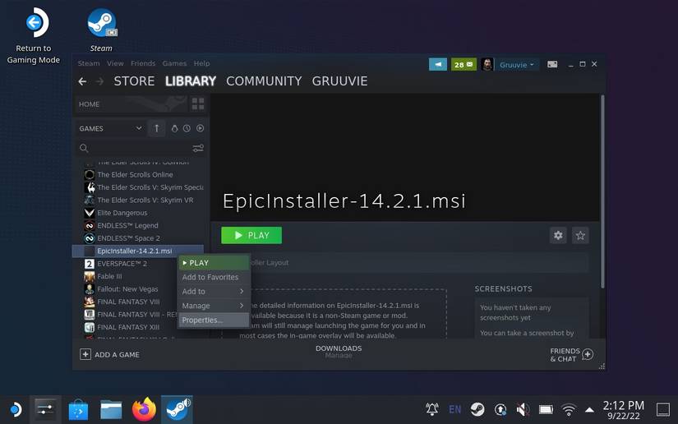Go back with the Steam back arrow
This screenshot has height=424, width=678.
click(x=82, y=81)
